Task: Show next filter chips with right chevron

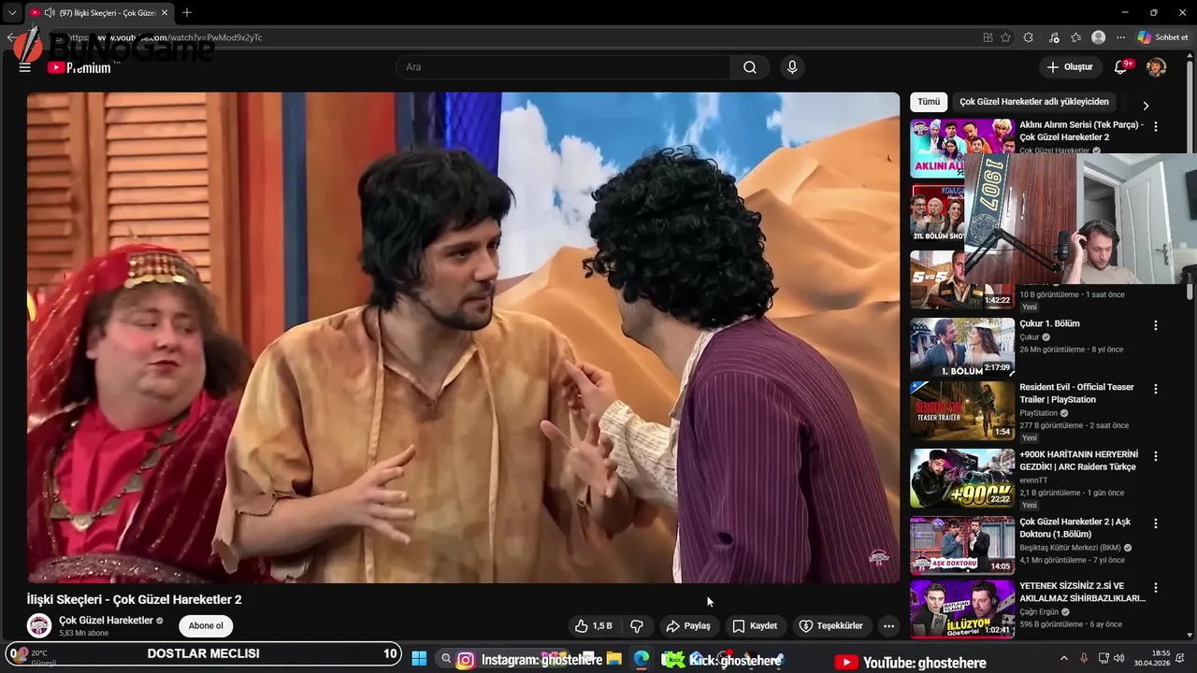Action: pyautogui.click(x=1146, y=106)
